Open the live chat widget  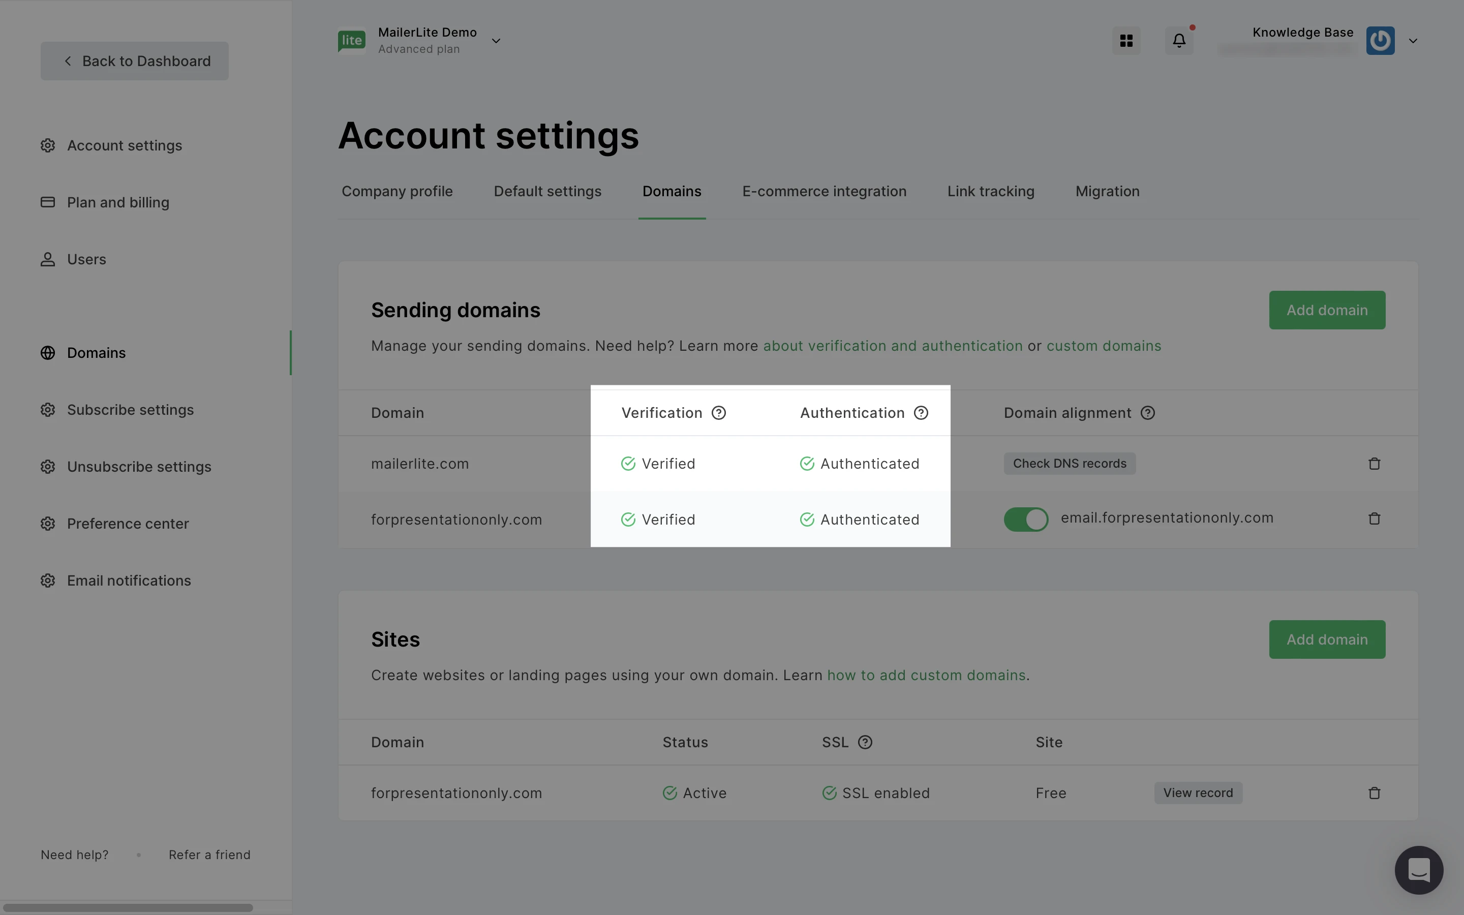[x=1419, y=870]
